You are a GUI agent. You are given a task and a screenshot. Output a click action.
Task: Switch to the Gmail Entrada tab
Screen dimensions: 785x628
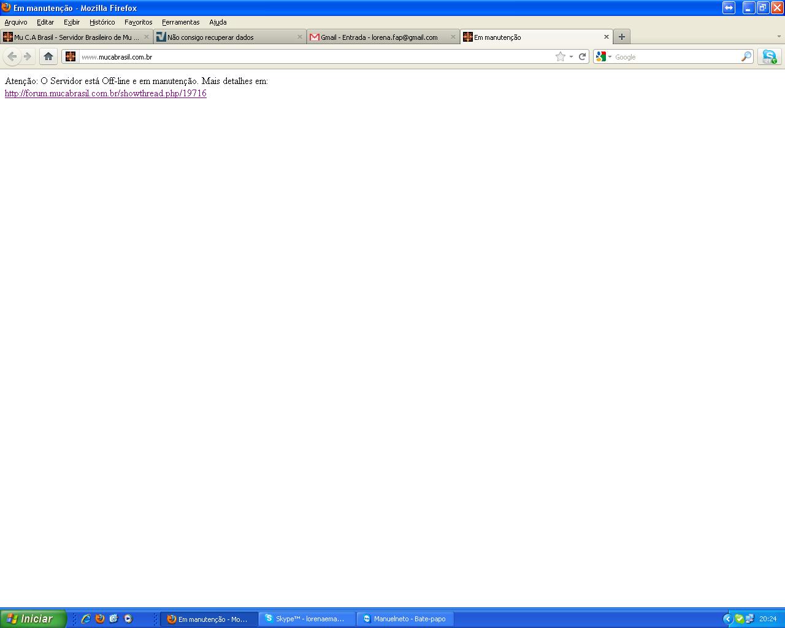(x=378, y=37)
